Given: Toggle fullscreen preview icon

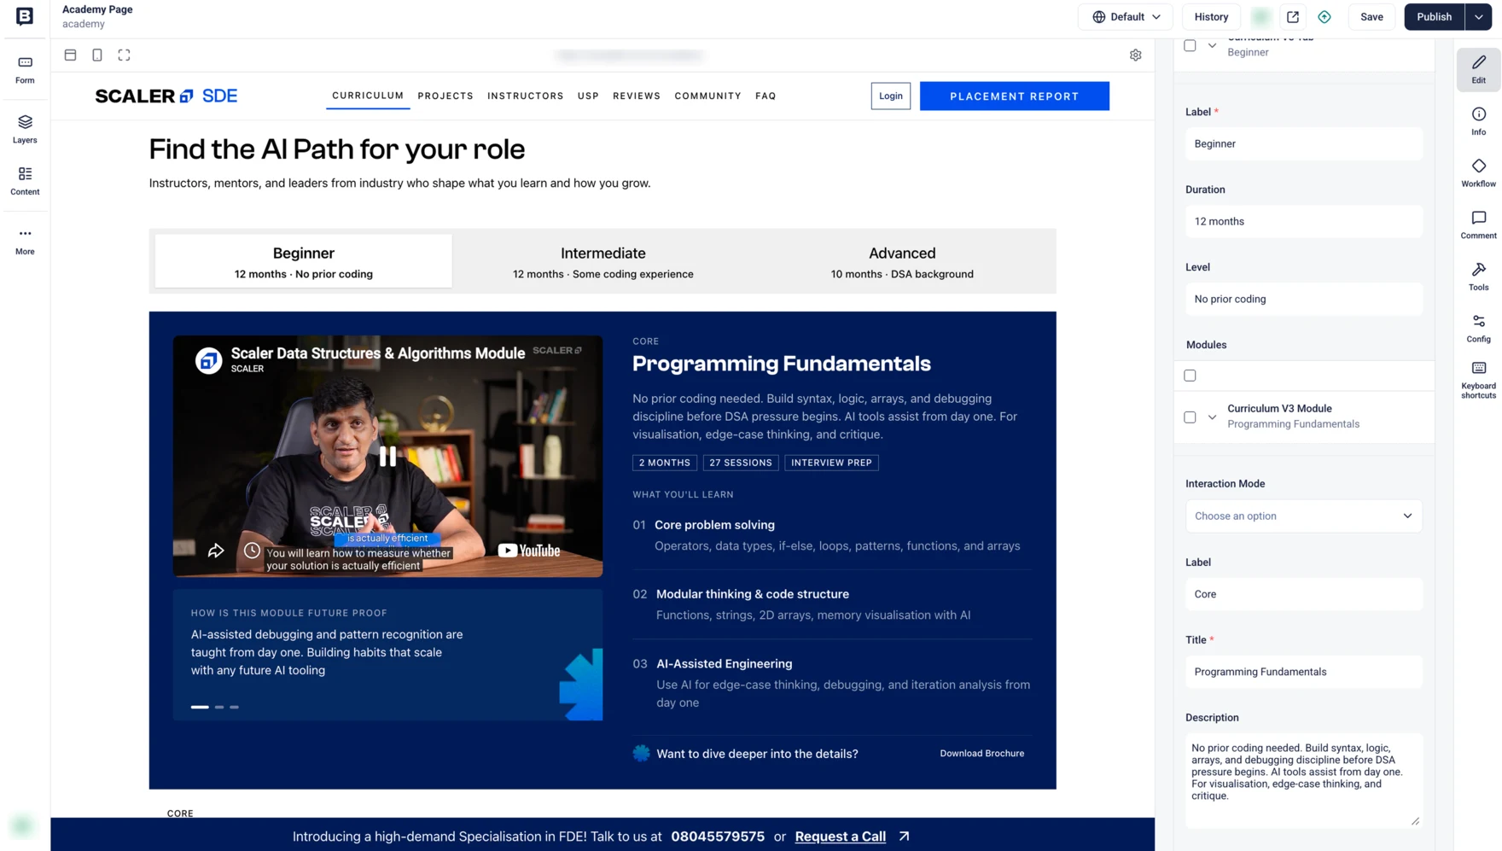Looking at the screenshot, I should [125, 55].
